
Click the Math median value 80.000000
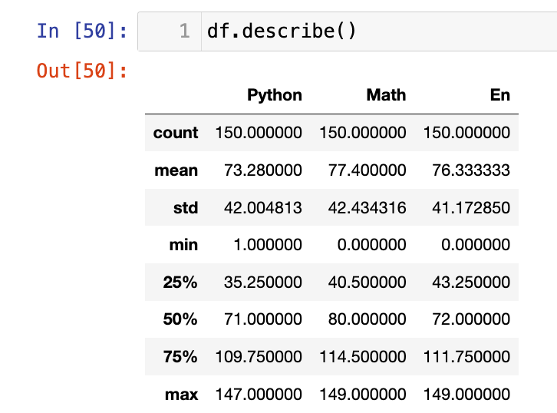pos(363,320)
